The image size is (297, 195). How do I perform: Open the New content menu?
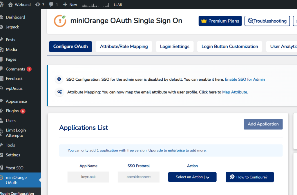pyautogui.click(x=70, y=5)
